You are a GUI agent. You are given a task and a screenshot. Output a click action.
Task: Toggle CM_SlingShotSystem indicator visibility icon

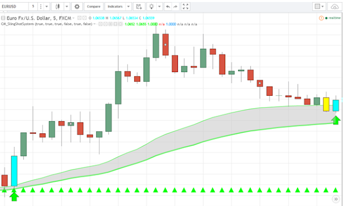pos(101,24)
